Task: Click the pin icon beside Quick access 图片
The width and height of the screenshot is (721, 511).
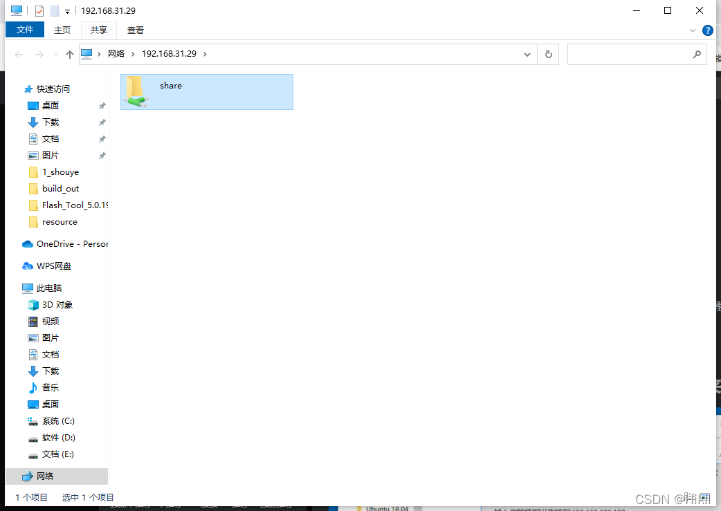Action: (102, 156)
